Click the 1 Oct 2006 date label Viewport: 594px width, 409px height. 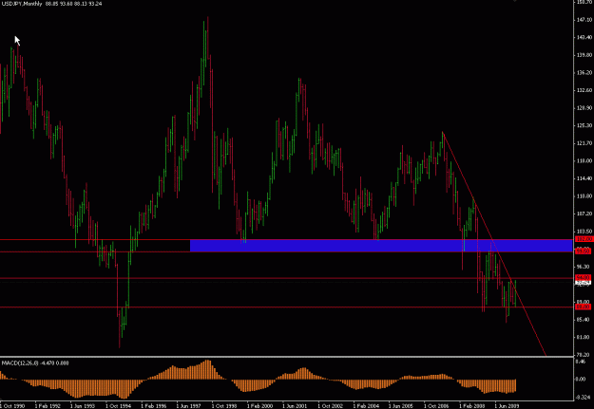[x=437, y=406]
